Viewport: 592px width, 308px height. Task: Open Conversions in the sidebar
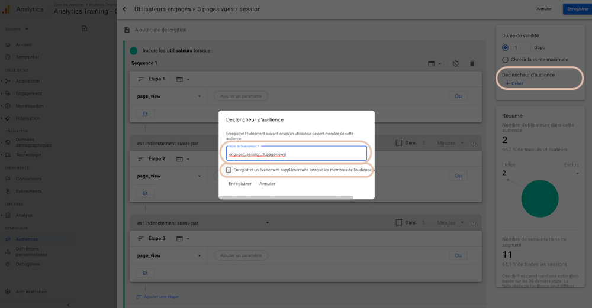pos(28,179)
